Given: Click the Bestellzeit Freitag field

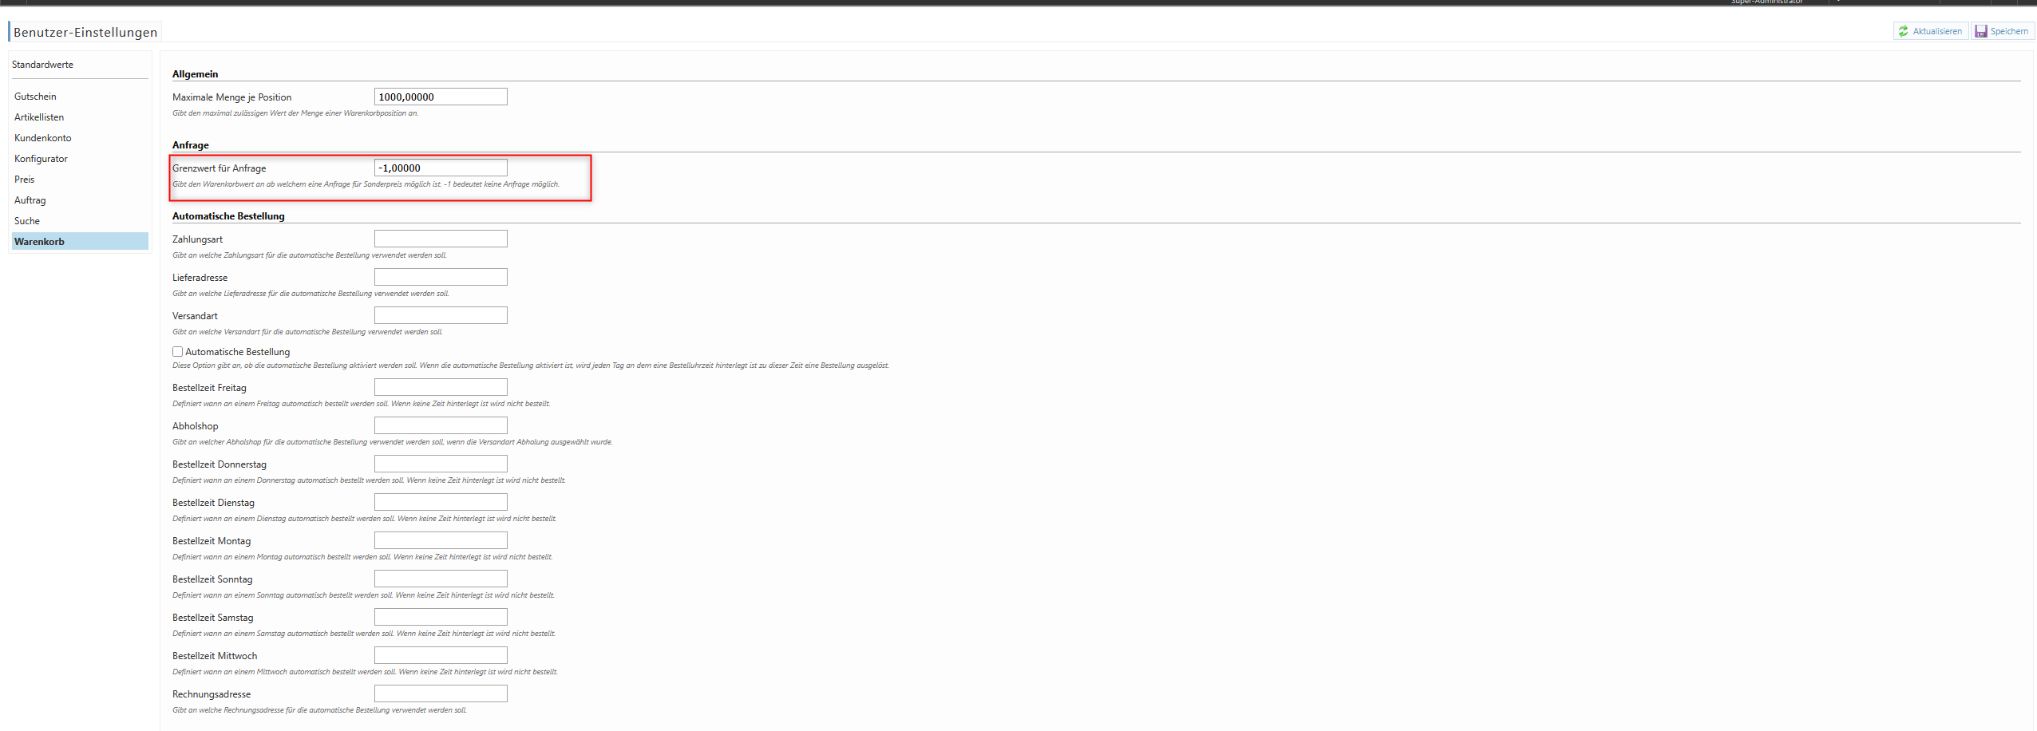Looking at the screenshot, I should (441, 388).
